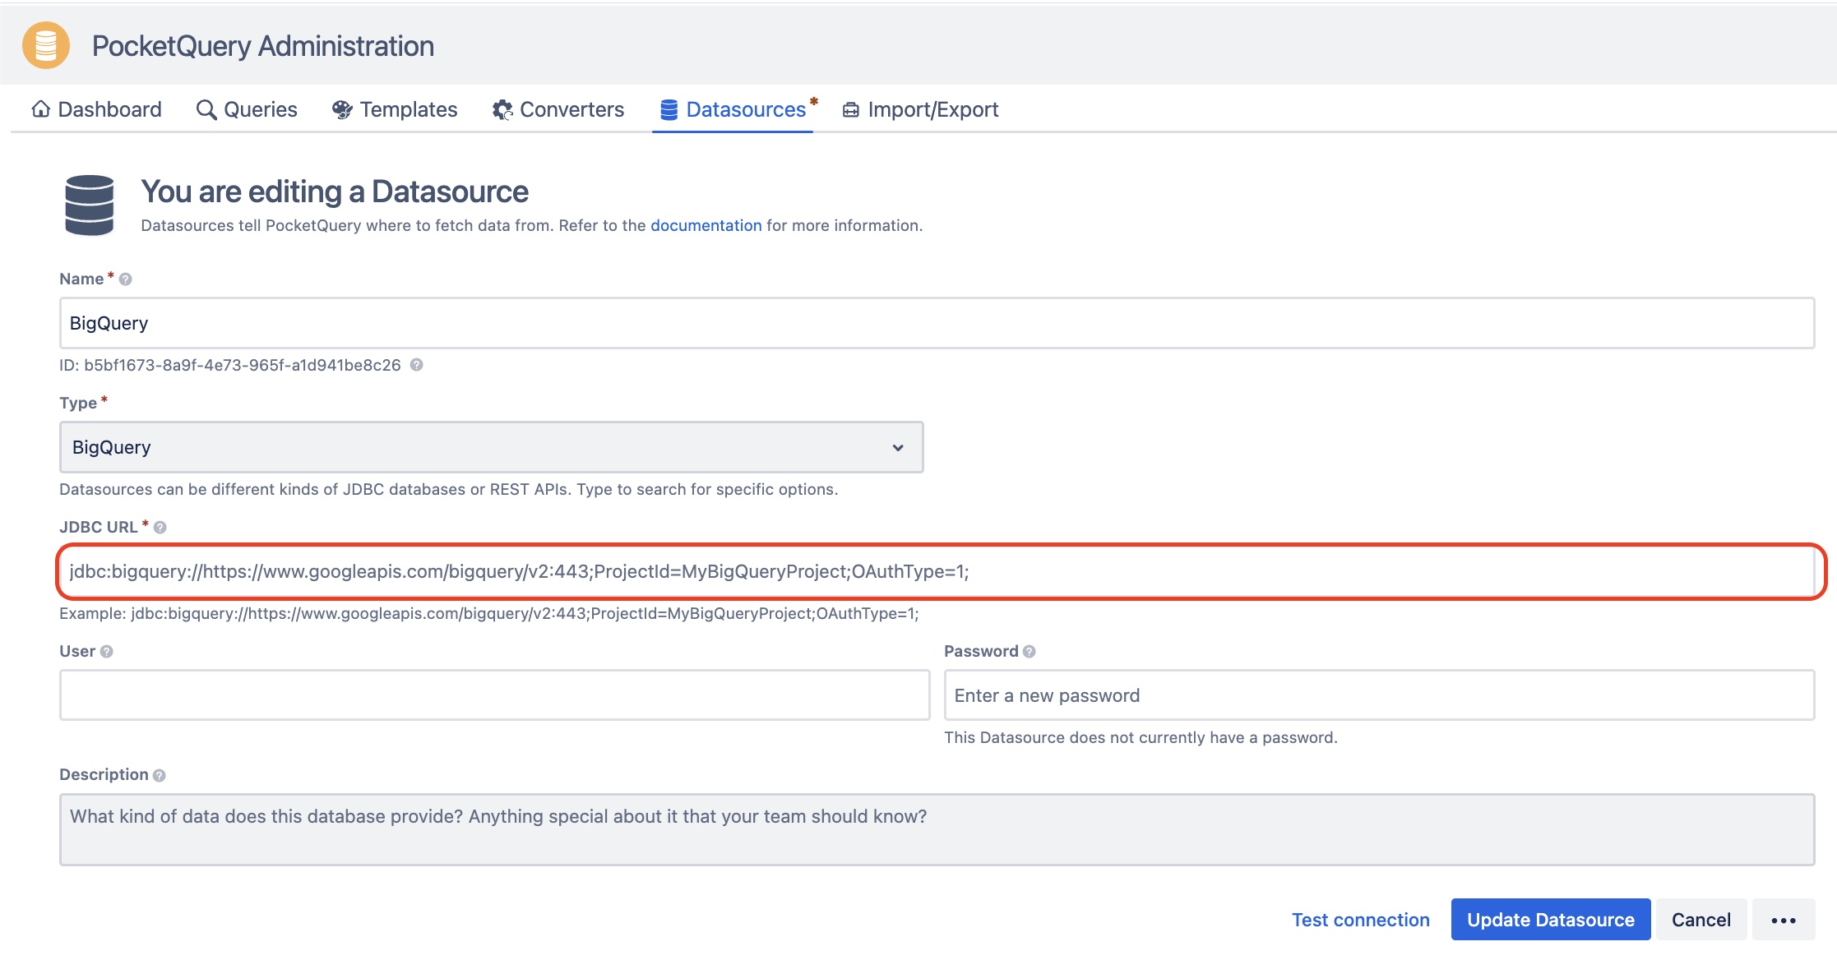Select the Datasources tab
1837x960 pixels.
pyautogui.click(x=733, y=109)
